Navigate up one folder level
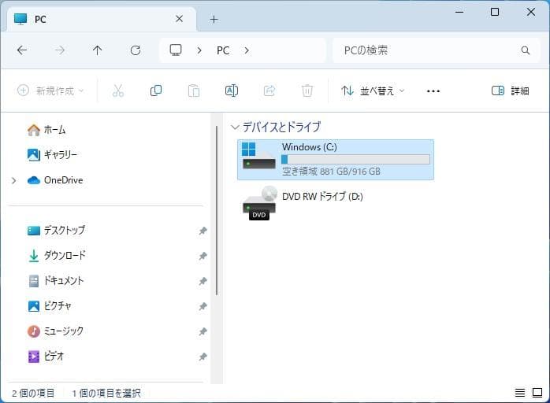 point(97,50)
